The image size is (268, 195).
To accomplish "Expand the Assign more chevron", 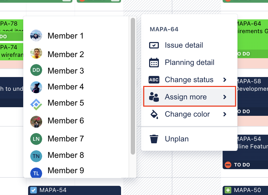I will pyautogui.click(x=225, y=97).
